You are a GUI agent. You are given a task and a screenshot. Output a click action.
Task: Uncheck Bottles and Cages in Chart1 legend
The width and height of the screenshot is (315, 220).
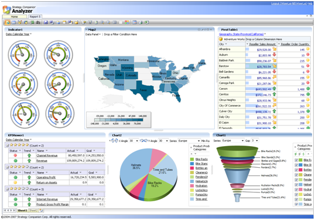[x=296, y=170]
